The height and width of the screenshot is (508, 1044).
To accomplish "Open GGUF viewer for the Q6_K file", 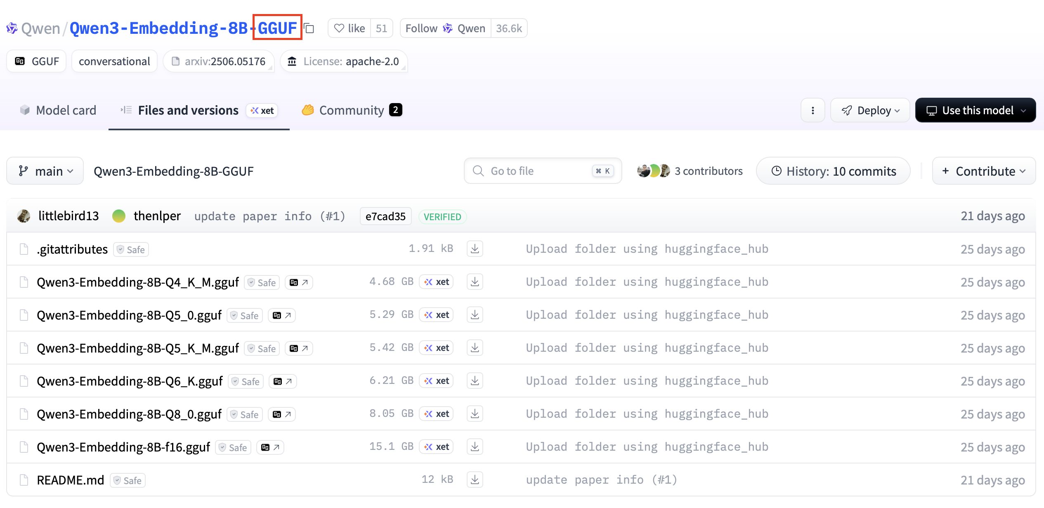I will pyautogui.click(x=283, y=381).
